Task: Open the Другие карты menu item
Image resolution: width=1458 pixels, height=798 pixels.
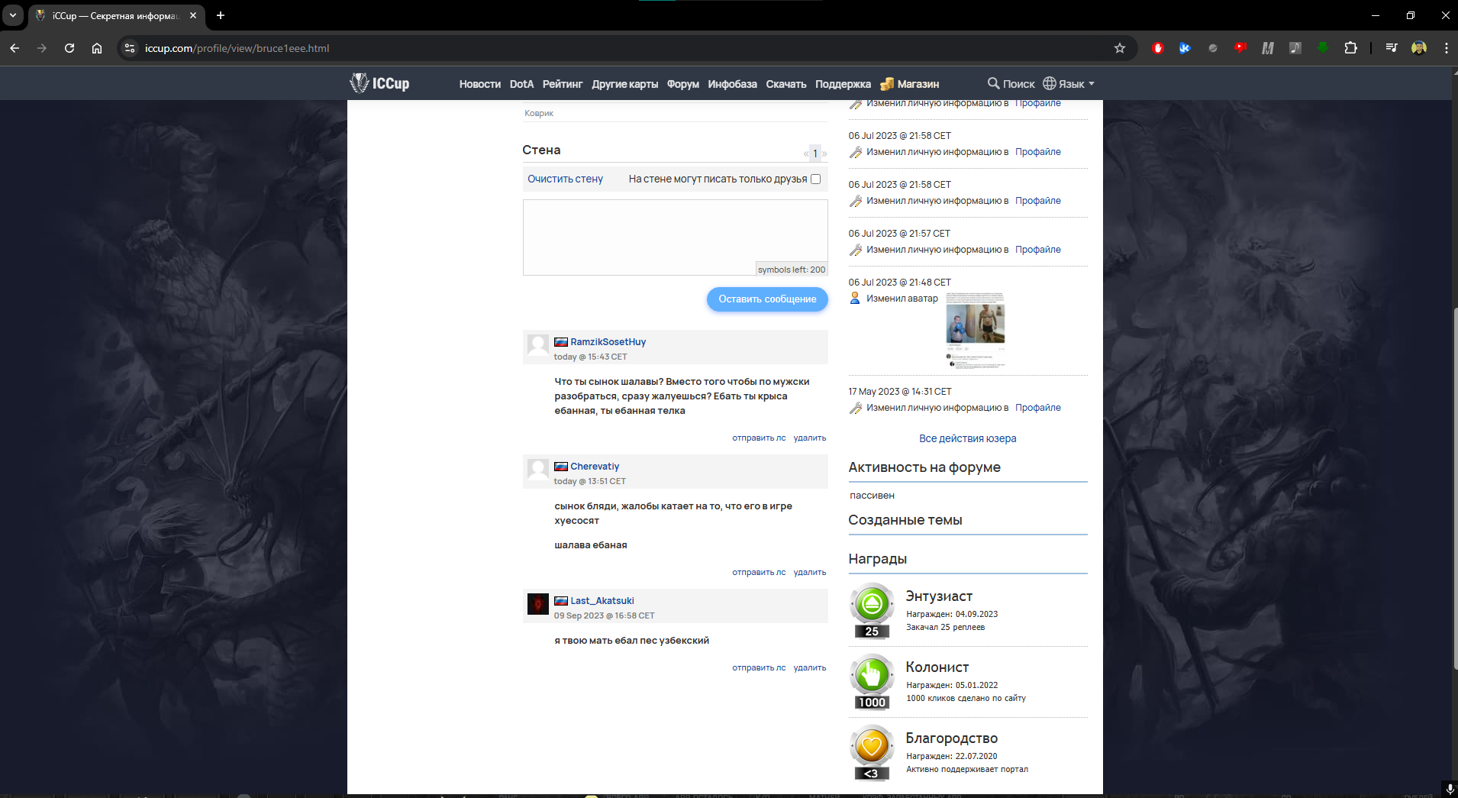Action: 624,84
